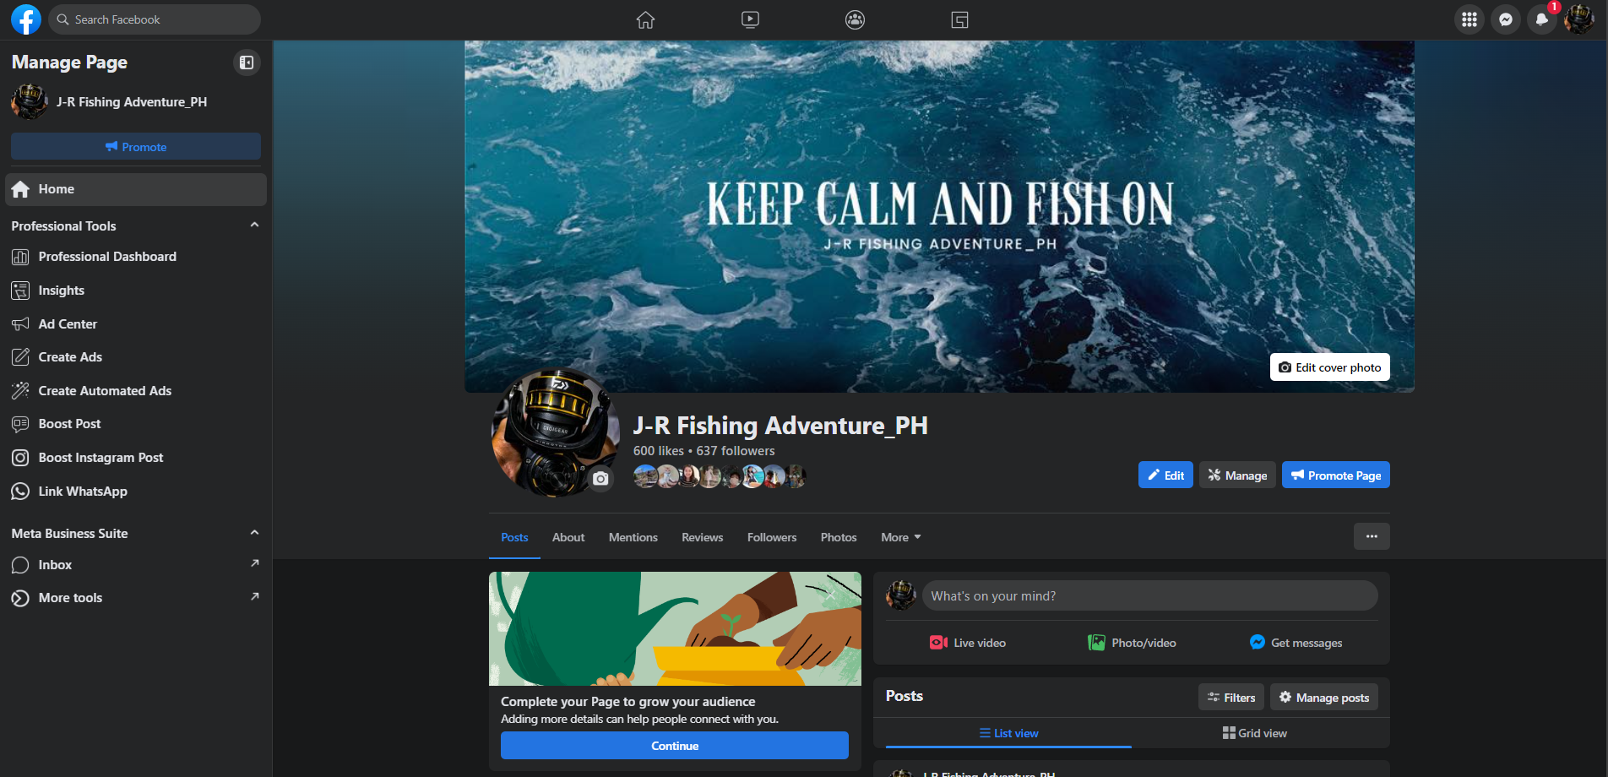Start a Live video post
The width and height of the screenshot is (1608, 777).
pos(967,643)
